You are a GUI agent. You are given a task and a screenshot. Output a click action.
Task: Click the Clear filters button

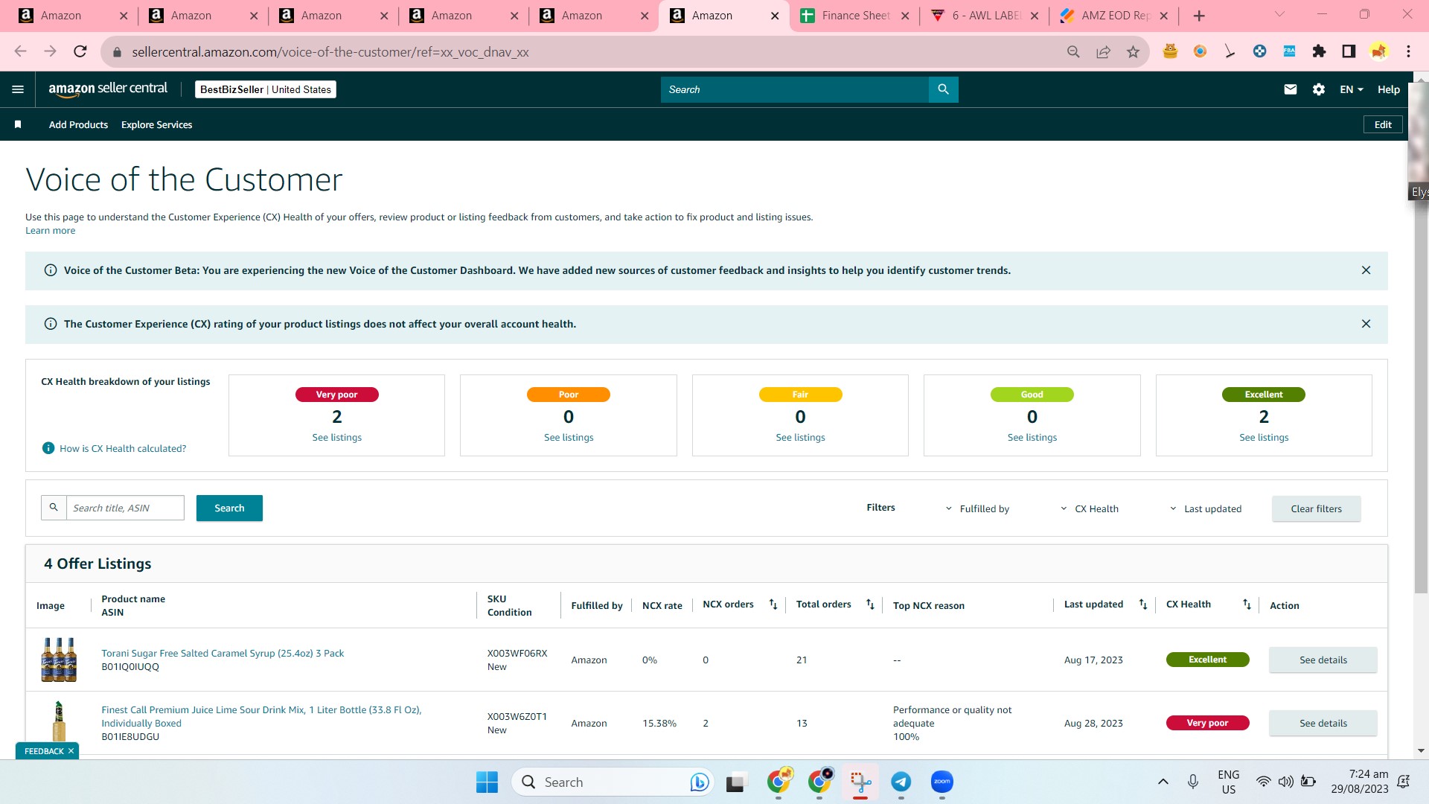pyautogui.click(x=1316, y=508)
